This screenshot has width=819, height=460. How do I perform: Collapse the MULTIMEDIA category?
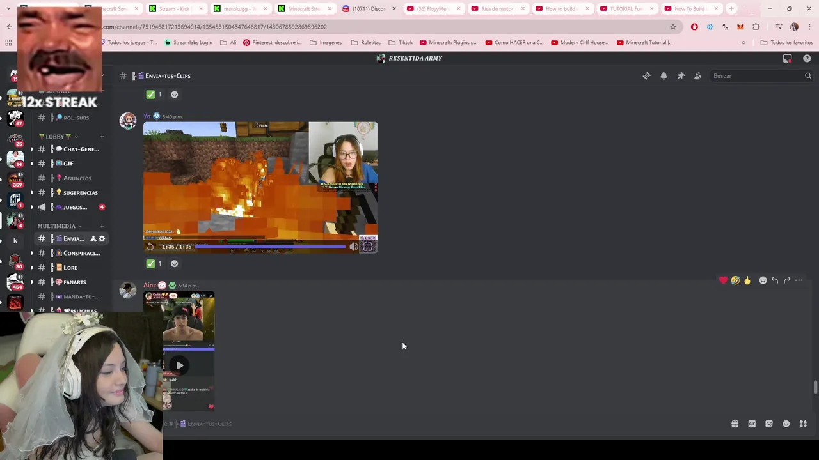coord(60,226)
